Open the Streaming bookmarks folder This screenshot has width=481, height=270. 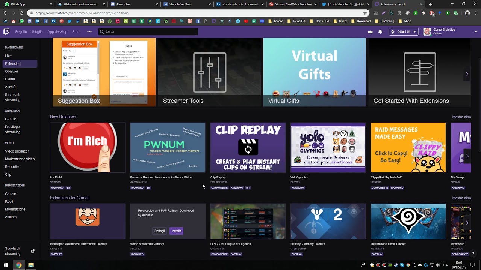[x=384, y=21]
